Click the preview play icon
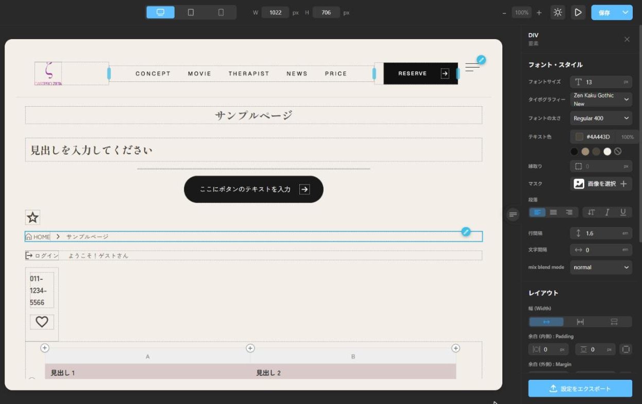The height and width of the screenshot is (404, 642). (578, 12)
